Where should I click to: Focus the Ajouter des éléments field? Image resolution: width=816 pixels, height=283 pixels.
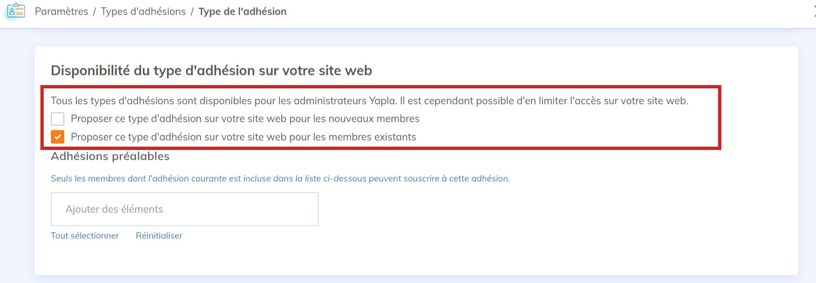pos(184,209)
